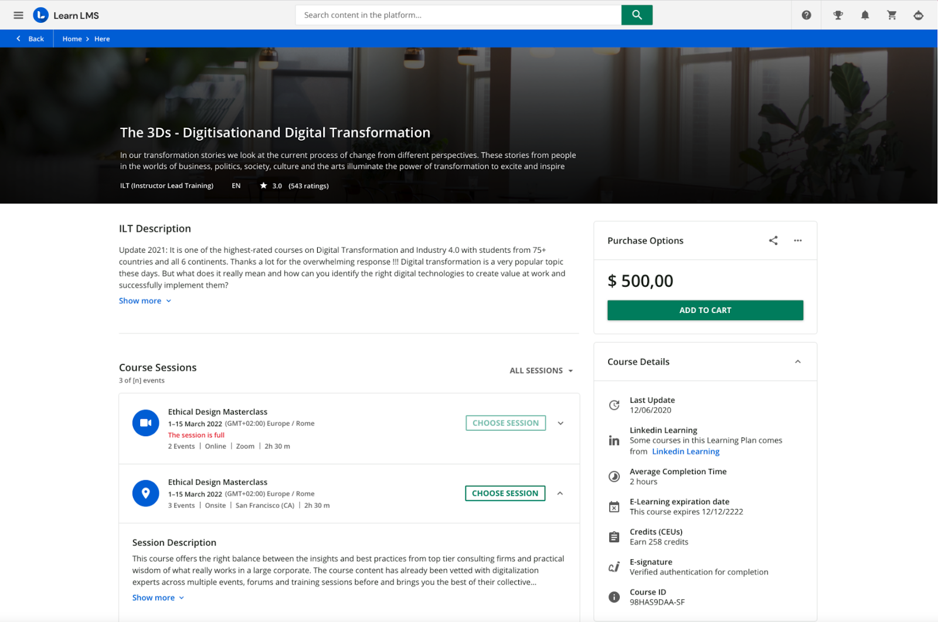
Task: Choose the full online Zoom session
Action: click(x=505, y=423)
